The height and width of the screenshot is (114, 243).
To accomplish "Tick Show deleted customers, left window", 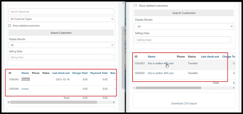I will pyautogui.click(x=10, y=26).
